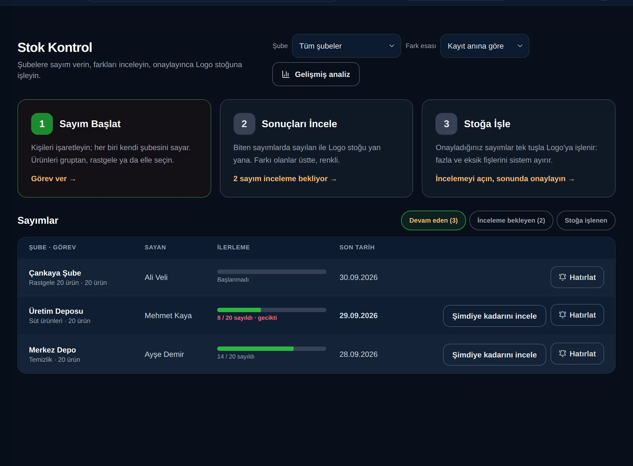Click the Üretim Deposu progress bar
The width and height of the screenshot is (633, 466).
point(272,310)
